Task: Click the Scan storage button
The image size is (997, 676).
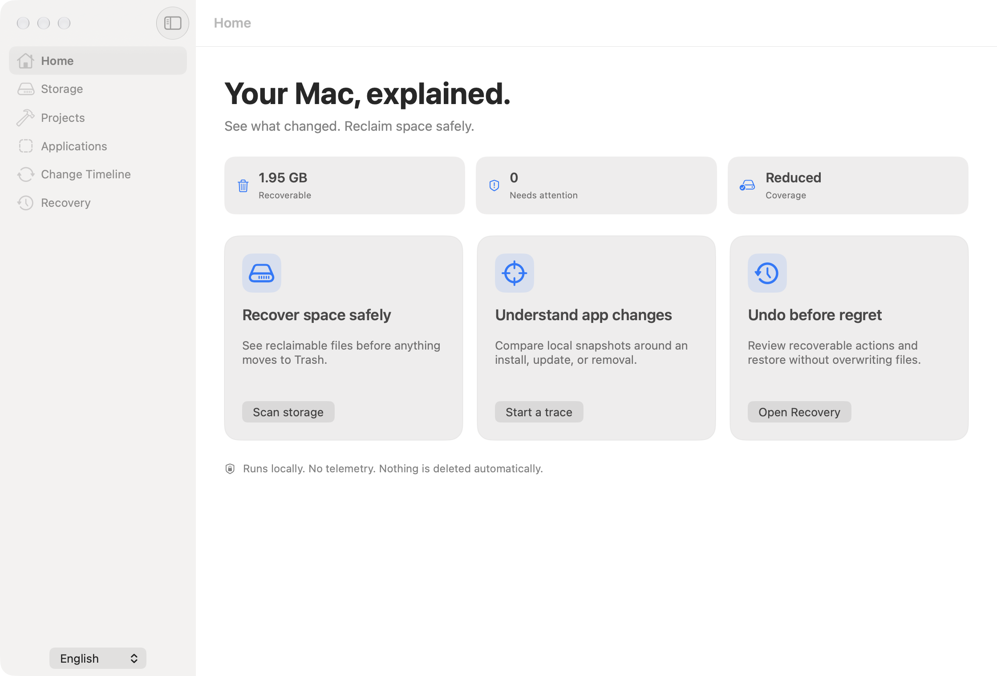Action: pos(288,412)
